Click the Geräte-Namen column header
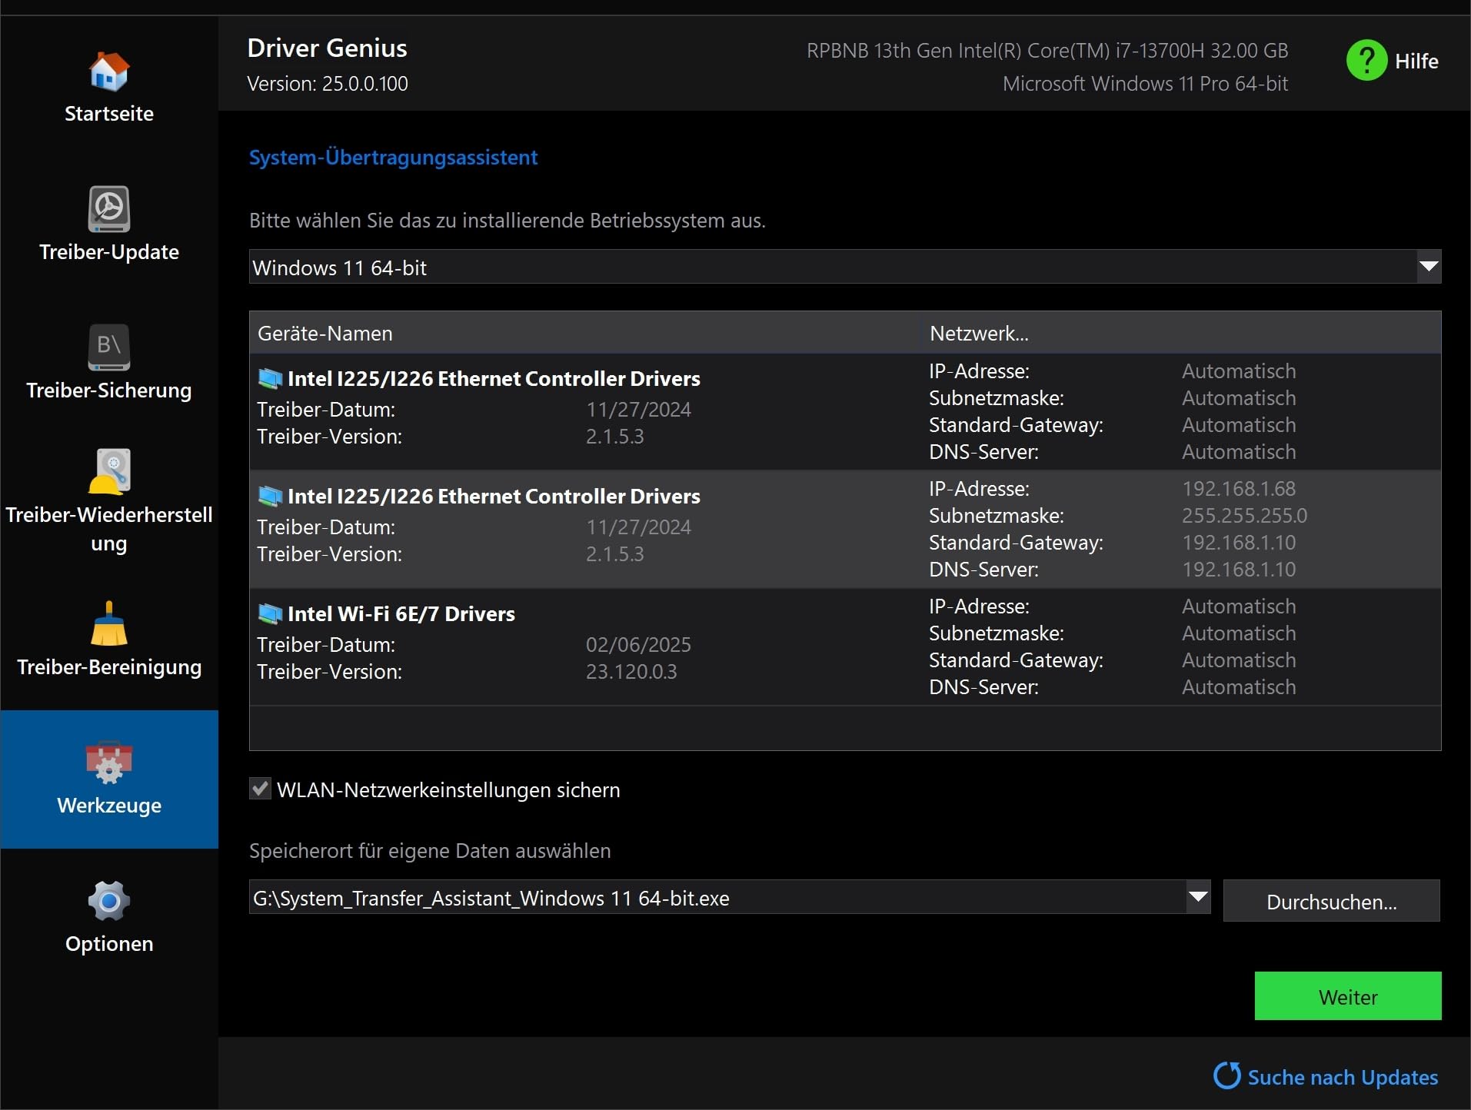This screenshot has width=1471, height=1110. 584,333
